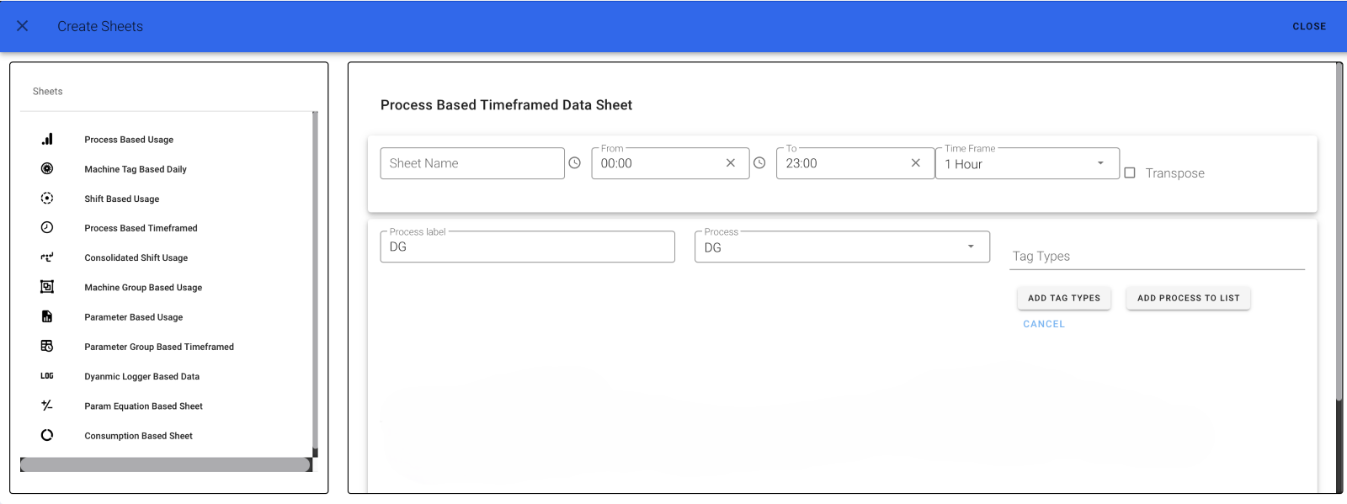Select Machine Tag Based Daily sheet

[x=136, y=169]
